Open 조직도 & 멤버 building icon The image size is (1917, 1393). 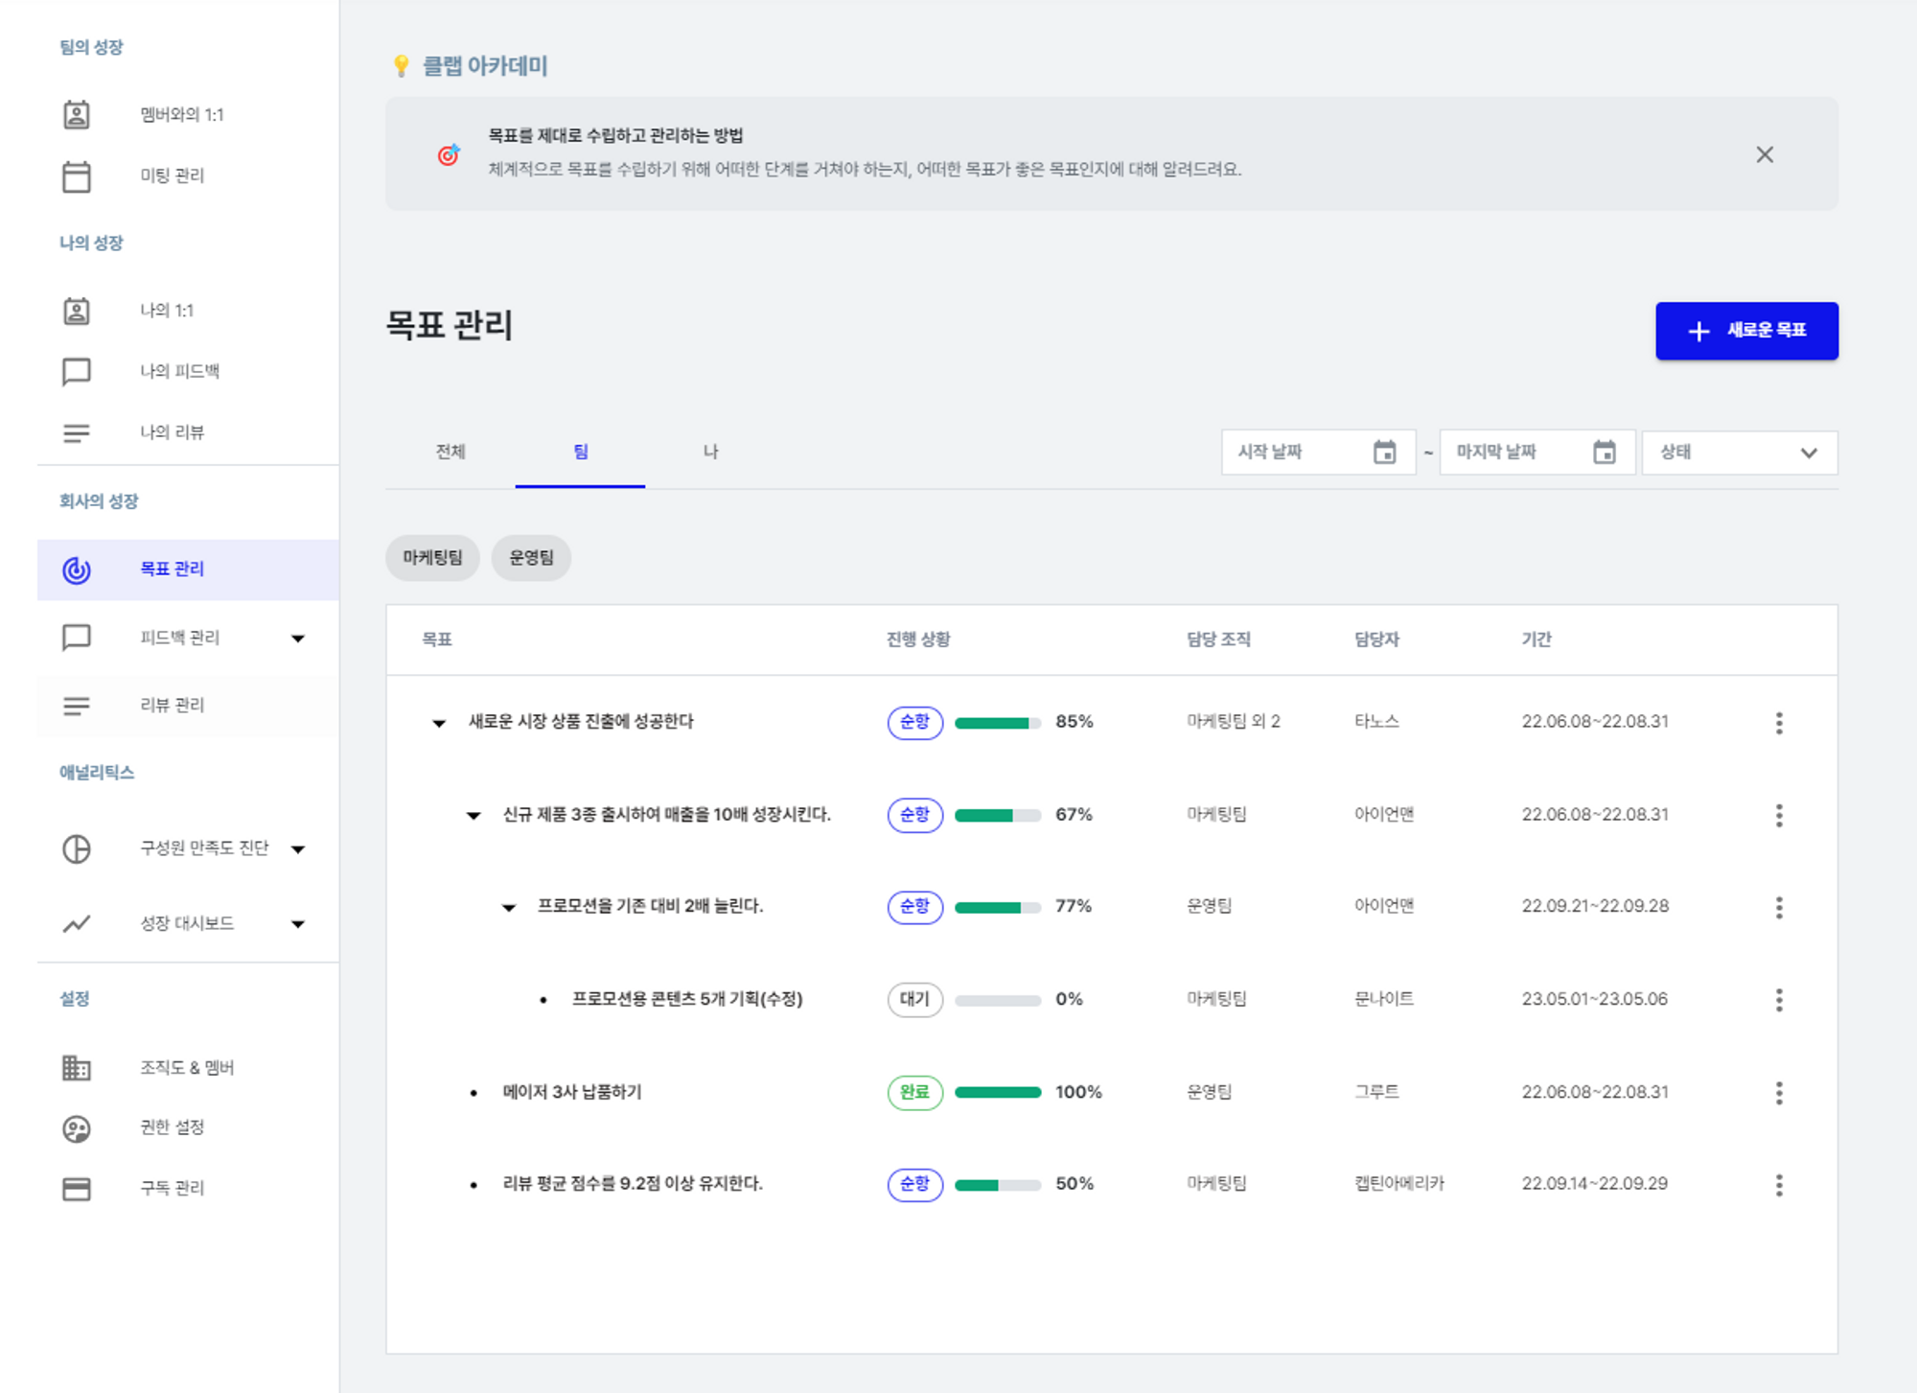(77, 1067)
